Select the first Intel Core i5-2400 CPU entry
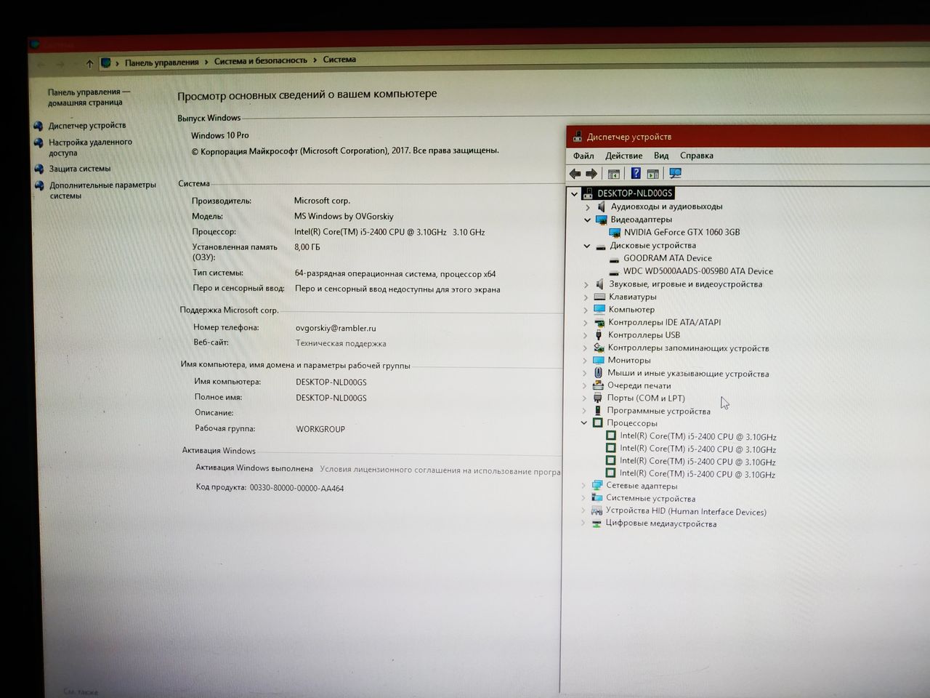Viewport: 930px width, 698px height. pos(698,436)
